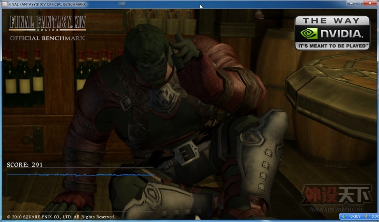Close the Final Fantasy XIV benchmark window
The image size is (379, 222).
[370, 3]
